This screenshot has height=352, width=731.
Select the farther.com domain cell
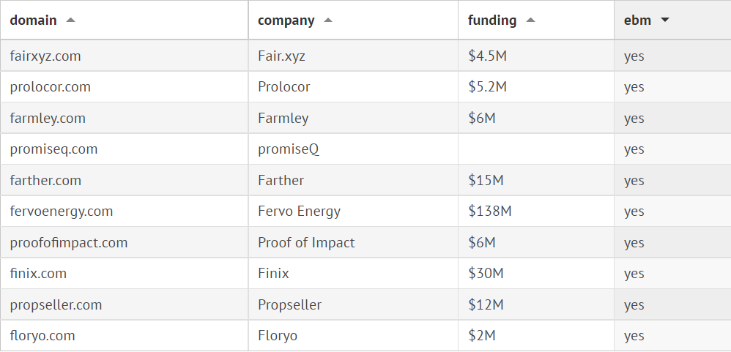coord(45,181)
